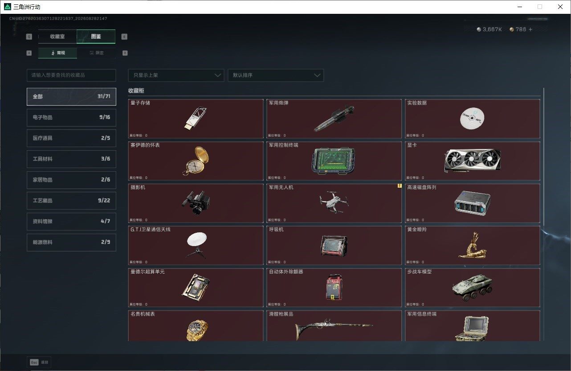
Task: Show the 全部 category
Action: coord(71,96)
